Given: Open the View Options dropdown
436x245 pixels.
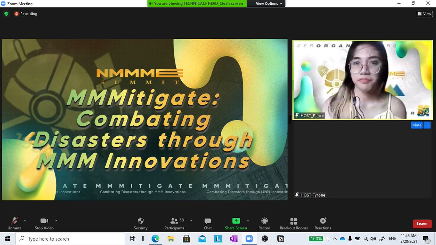Looking at the screenshot, I should [269, 4].
